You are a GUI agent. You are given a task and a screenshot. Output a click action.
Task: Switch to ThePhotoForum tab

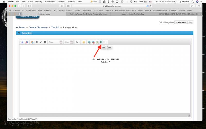point(89,14)
